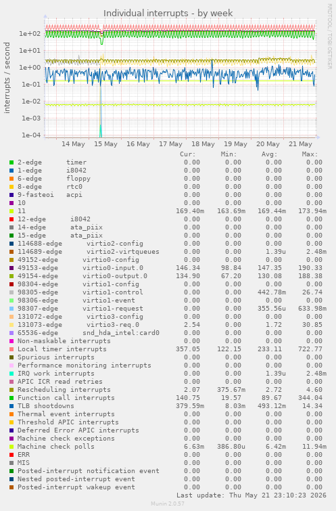Screen dimensions: 336x511
Task: Click the 1e+02 y-axis label
Action: point(30,34)
